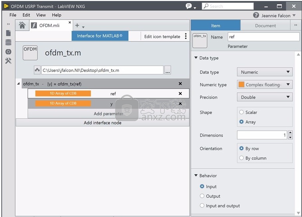This screenshot has width=302, height=217.
Task: Collapse the Data type section
Action: point(196,58)
